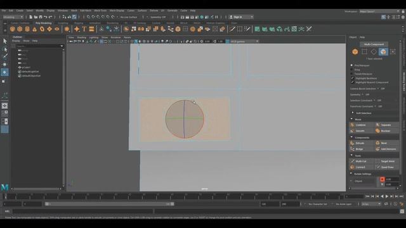Pick Face selection blue cube icon
This screenshot has width=406, height=228.
pos(383,52)
